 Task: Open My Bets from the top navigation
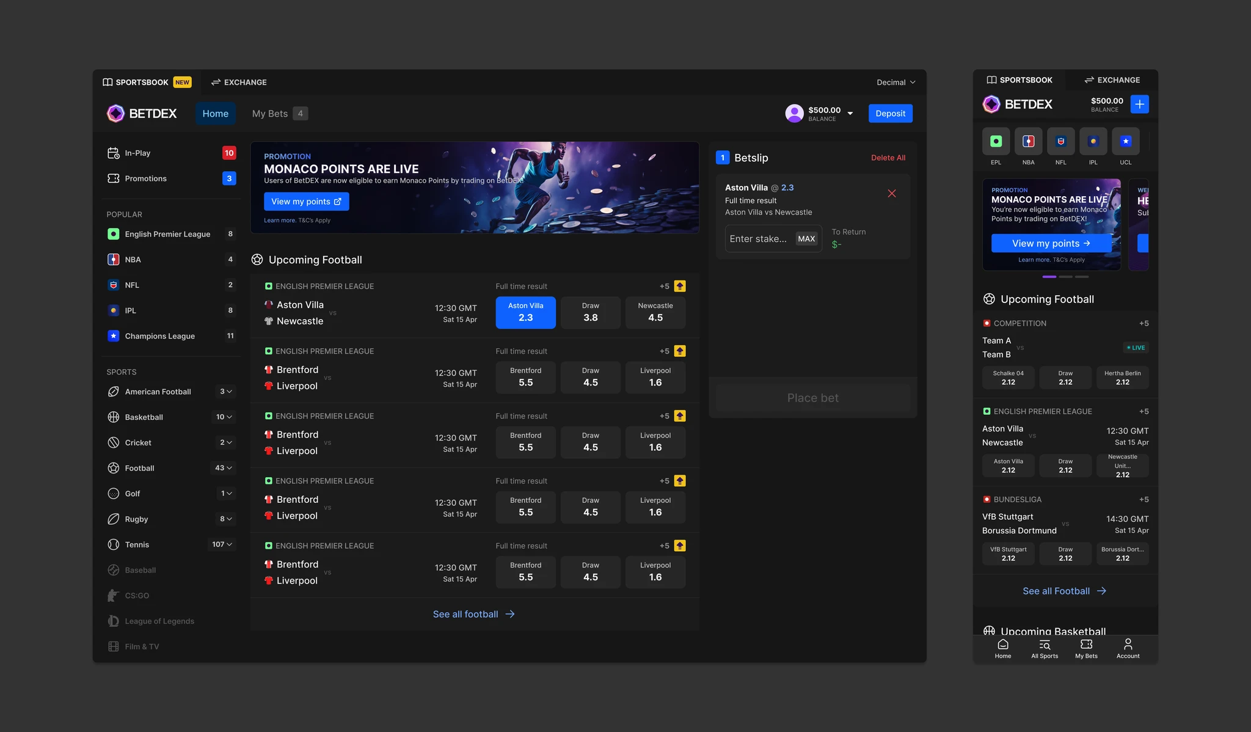[x=269, y=113]
